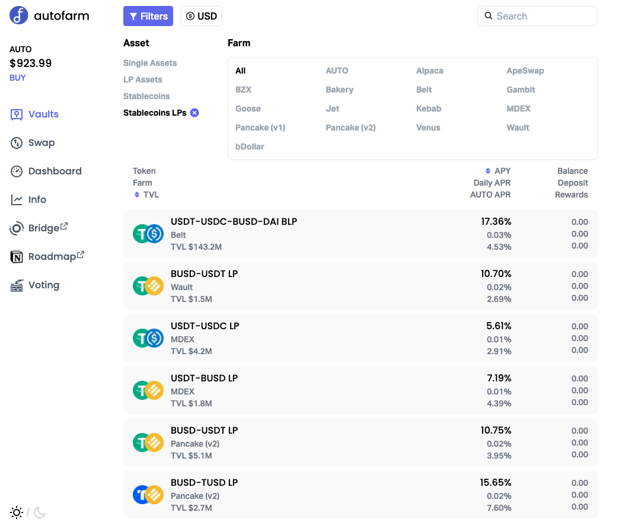The image size is (619, 522).
Task: Sort vaults by APY column
Action: pos(498,171)
